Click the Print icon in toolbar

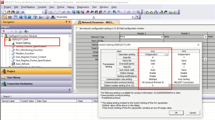click(x=17, y=12)
